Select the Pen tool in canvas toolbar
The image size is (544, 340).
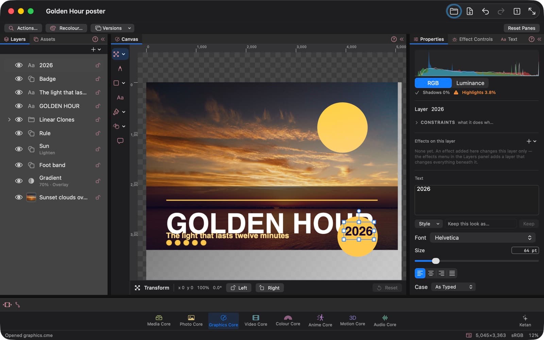pyautogui.click(x=120, y=69)
